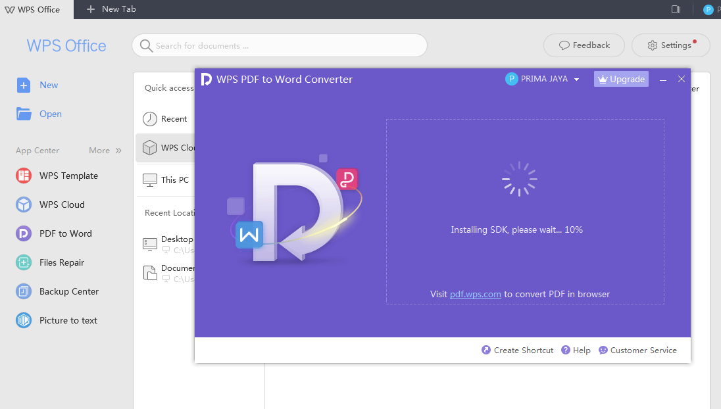Click the "Quick access" heading text
The width and height of the screenshot is (721, 409).
point(169,88)
